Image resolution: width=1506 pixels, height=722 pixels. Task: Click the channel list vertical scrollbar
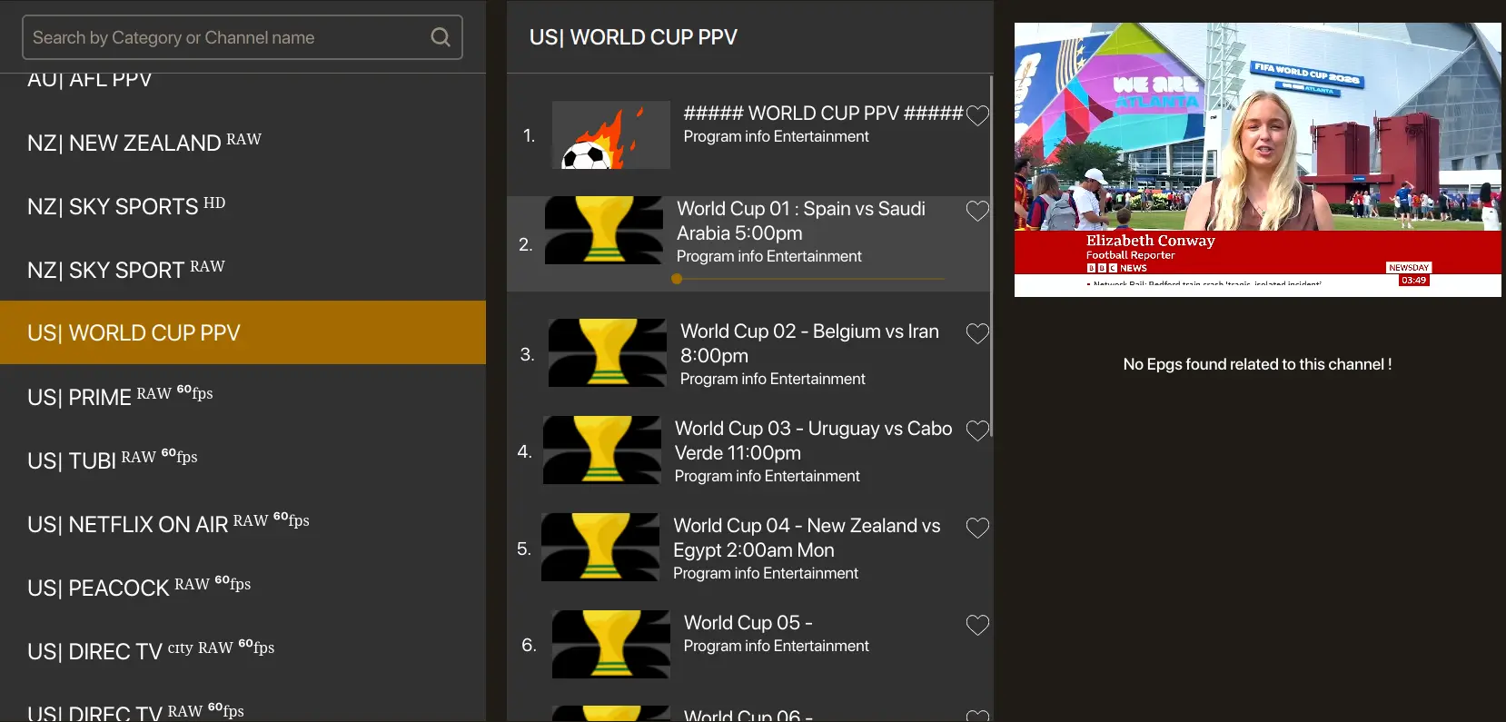(x=991, y=256)
